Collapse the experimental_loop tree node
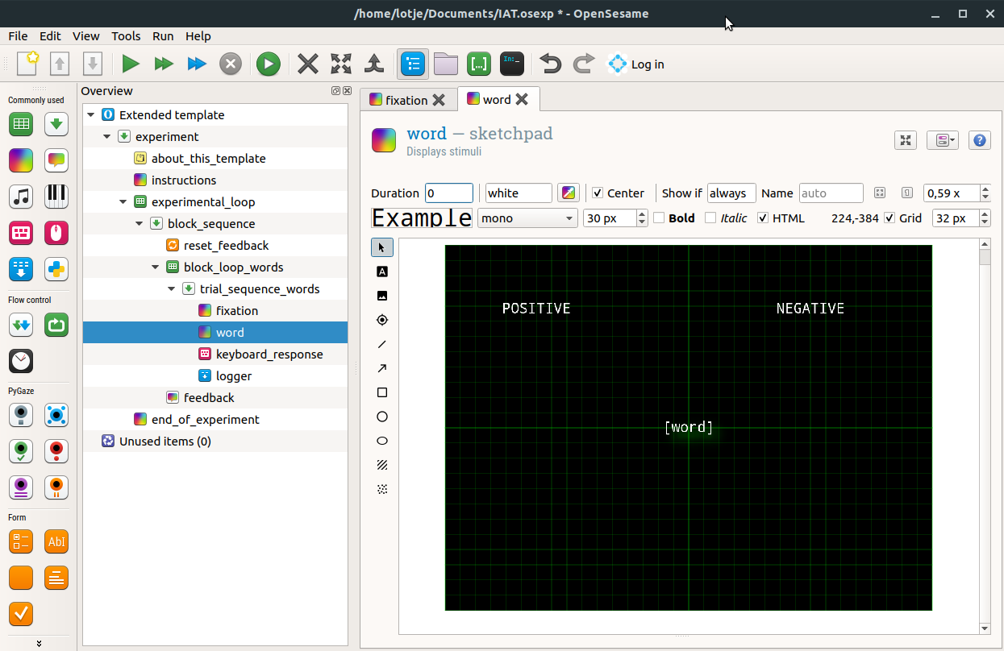Viewport: 1004px width, 651px height. (x=123, y=202)
